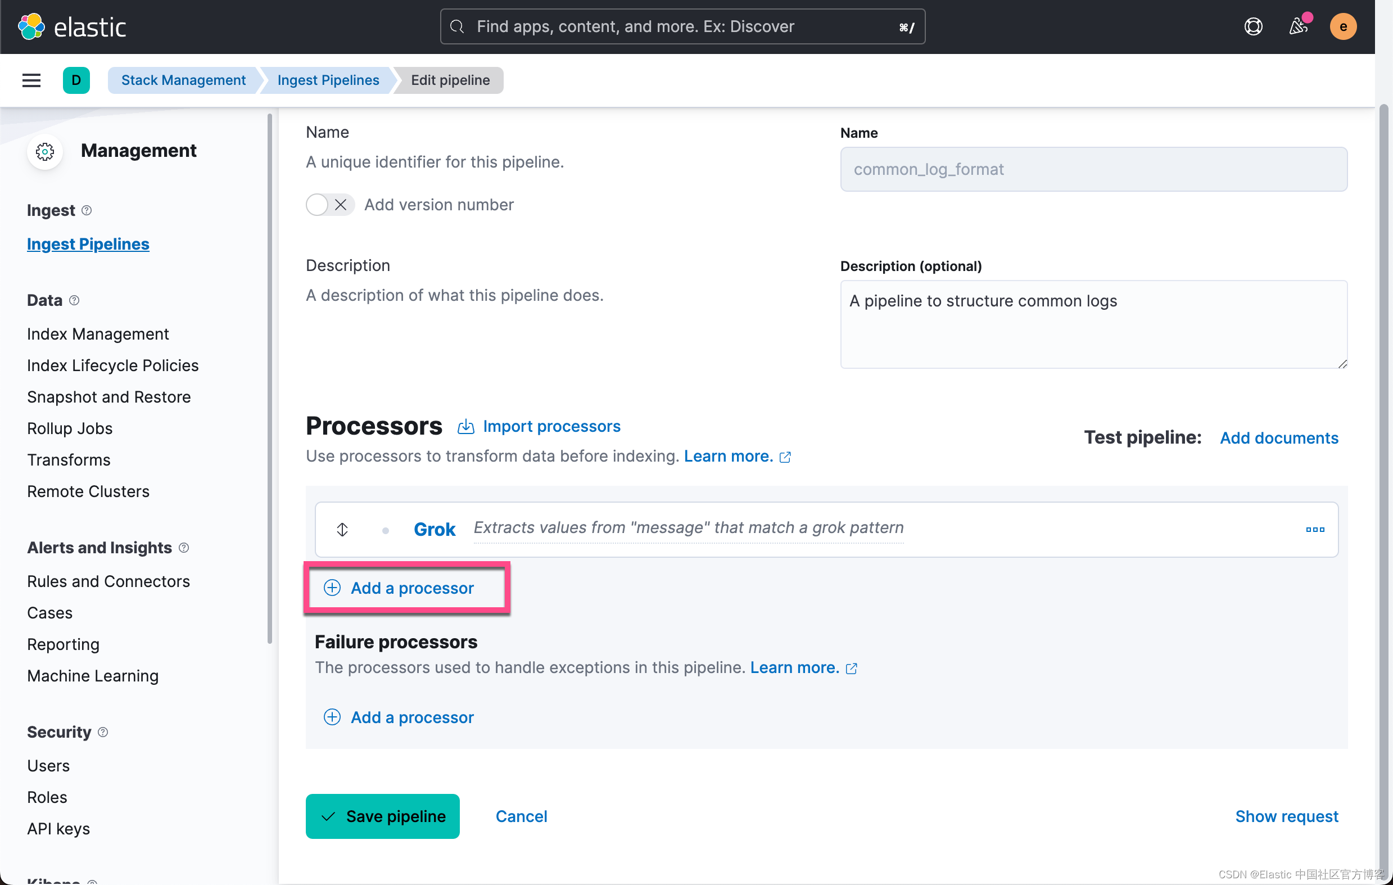Click the Import processors download icon
This screenshot has width=1393, height=885.
(x=465, y=426)
